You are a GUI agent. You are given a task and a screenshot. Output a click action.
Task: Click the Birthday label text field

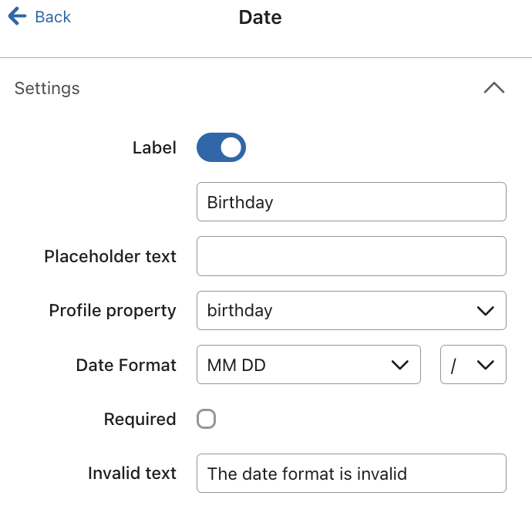[351, 202]
